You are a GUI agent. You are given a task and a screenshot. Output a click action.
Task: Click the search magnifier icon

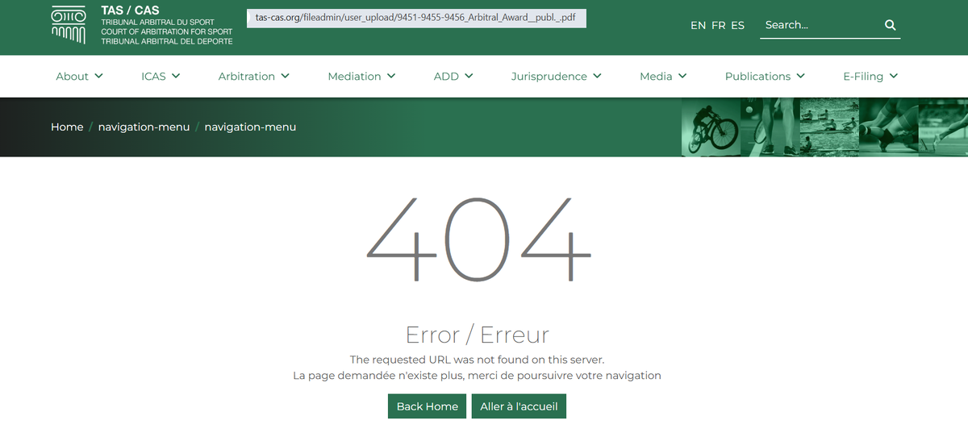891,25
